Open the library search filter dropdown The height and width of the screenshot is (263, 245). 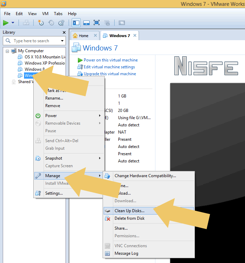(62, 41)
